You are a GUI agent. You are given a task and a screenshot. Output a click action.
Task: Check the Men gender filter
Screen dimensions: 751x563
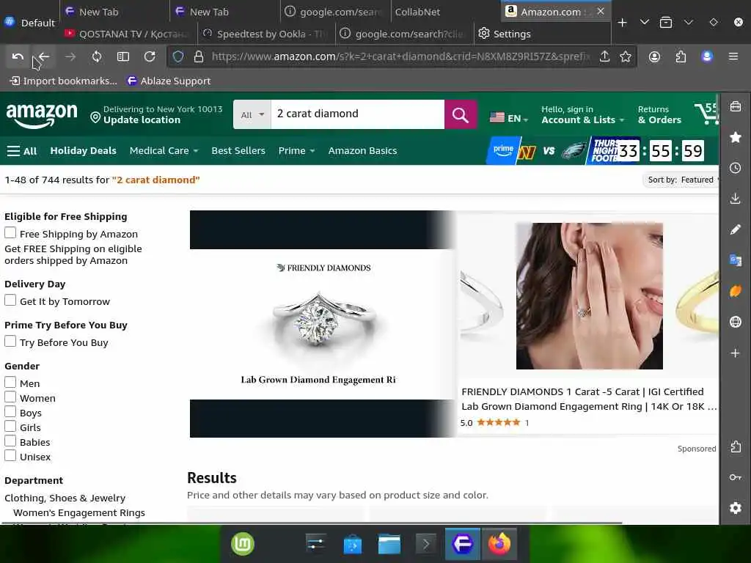point(10,382)
